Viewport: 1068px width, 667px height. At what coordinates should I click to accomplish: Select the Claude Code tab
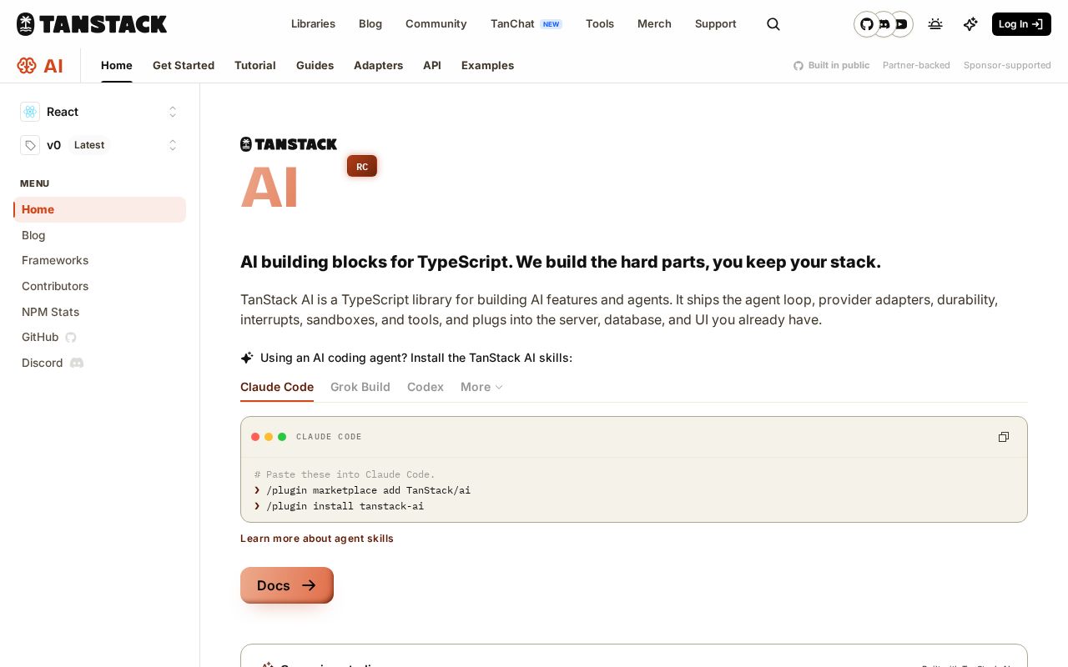pyautogui.click(x=277, y=387)
